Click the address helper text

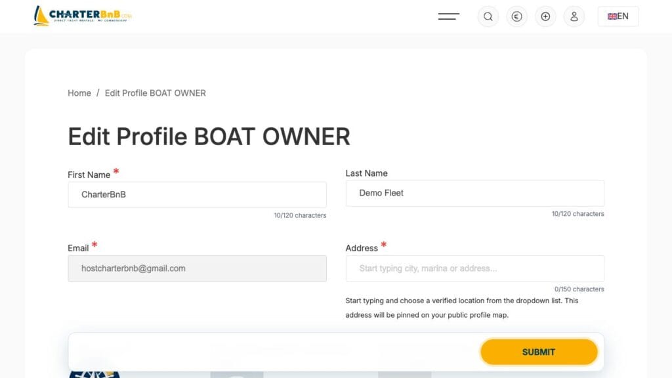tap(462, 308)
